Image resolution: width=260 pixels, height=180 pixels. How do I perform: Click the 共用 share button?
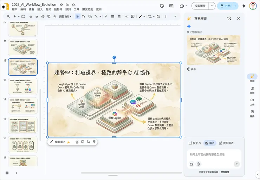(225, 6)
